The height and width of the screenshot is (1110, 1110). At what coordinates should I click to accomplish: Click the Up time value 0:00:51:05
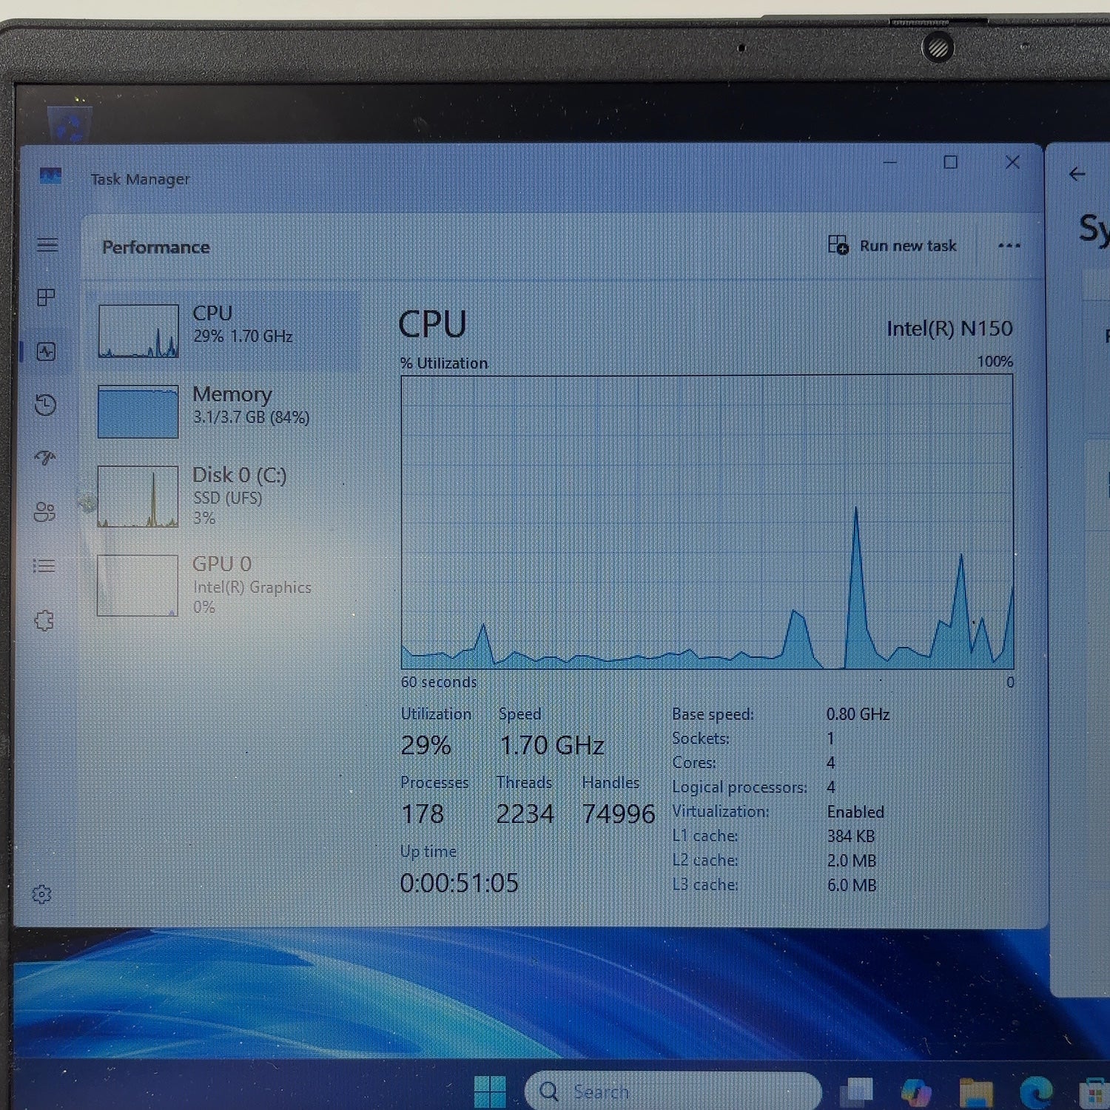click(x=460, y=883)
